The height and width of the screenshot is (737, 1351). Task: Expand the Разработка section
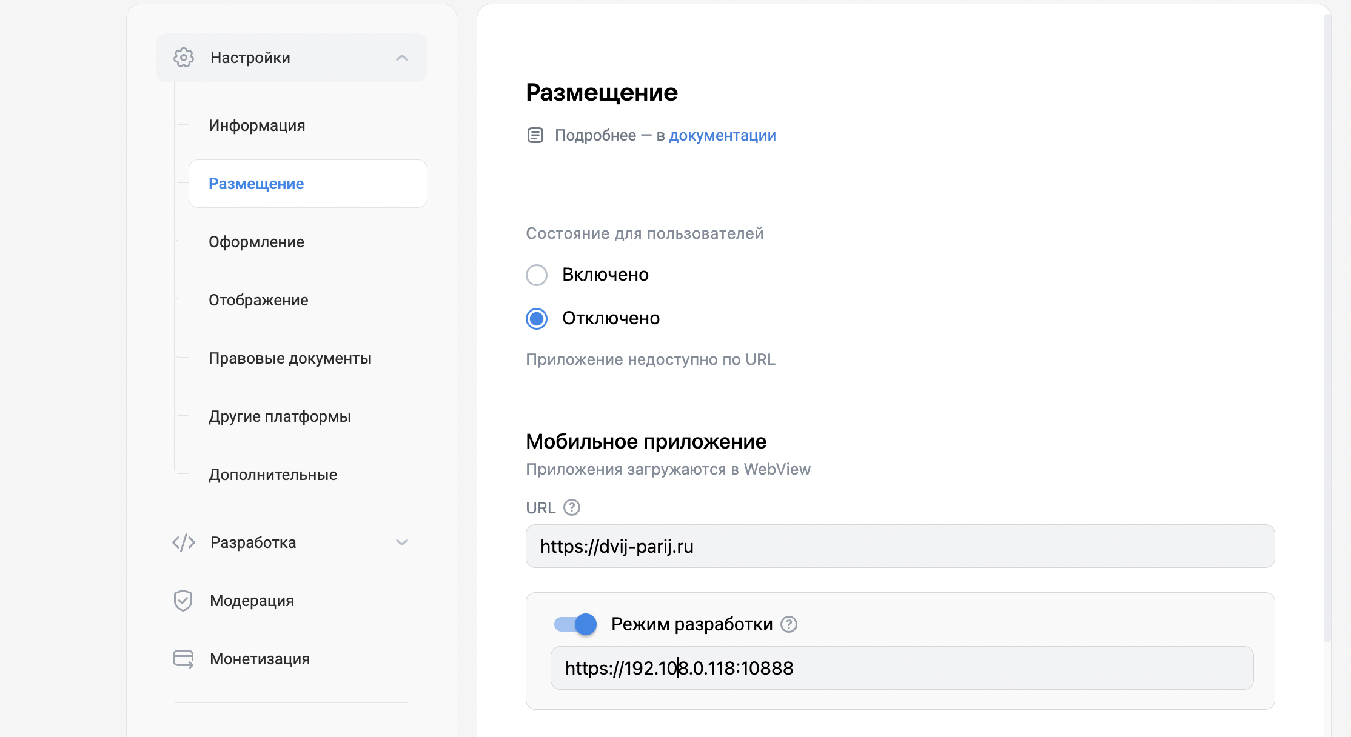click(x=402, y=542)
